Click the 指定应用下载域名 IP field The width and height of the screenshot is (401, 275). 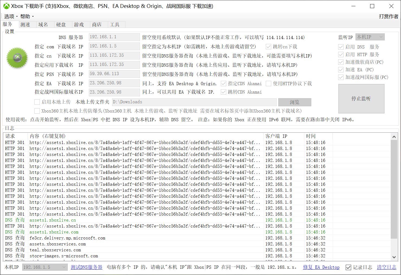point(114,65)
